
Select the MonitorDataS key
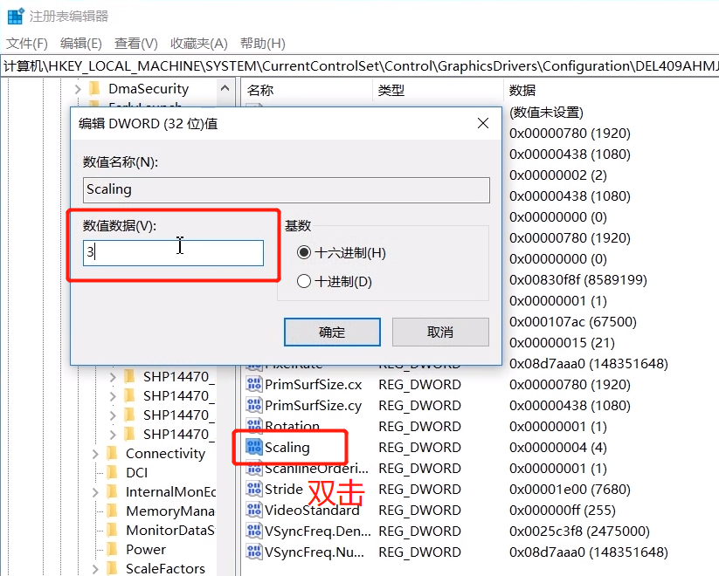pyautogui.click(x=165, y=531)
